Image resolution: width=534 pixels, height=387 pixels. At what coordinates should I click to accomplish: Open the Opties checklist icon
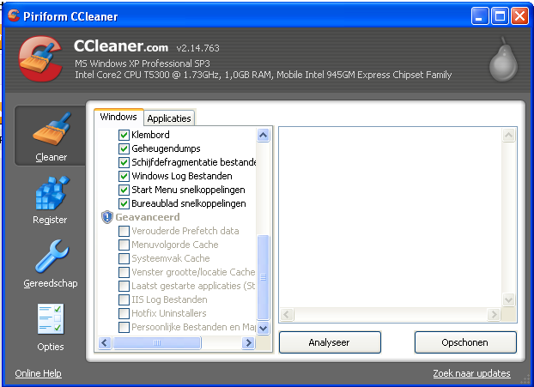[51, 319]
